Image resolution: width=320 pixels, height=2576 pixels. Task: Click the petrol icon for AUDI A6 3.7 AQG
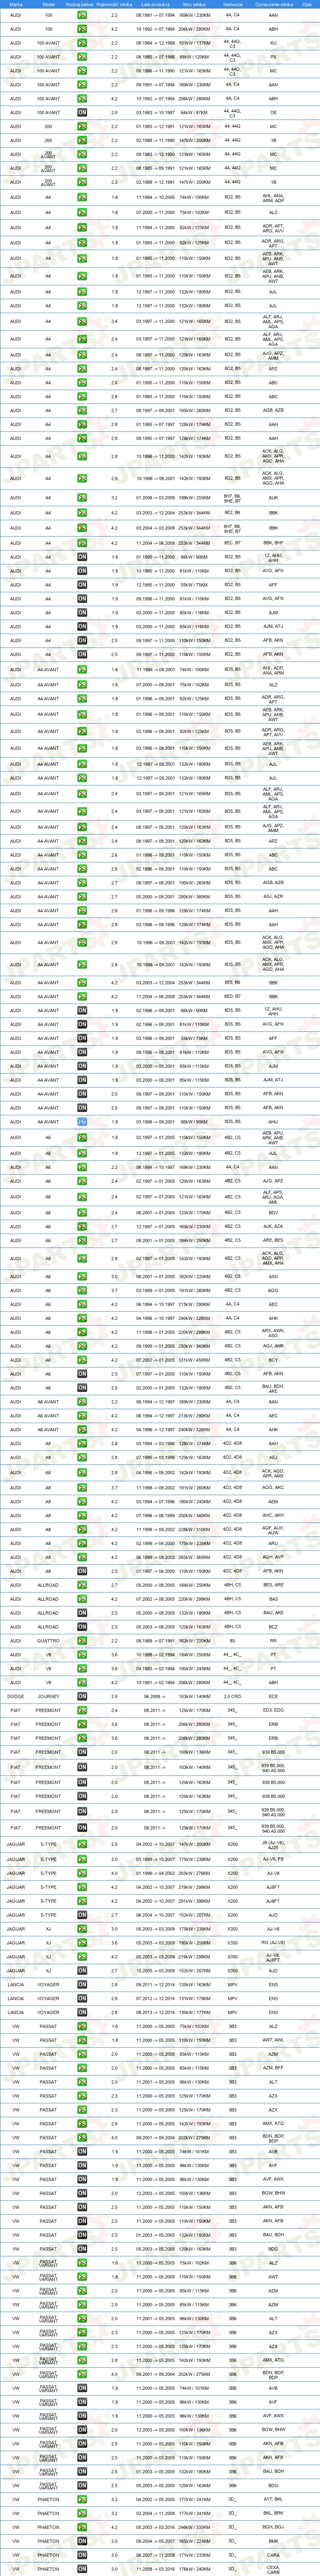82,1291
